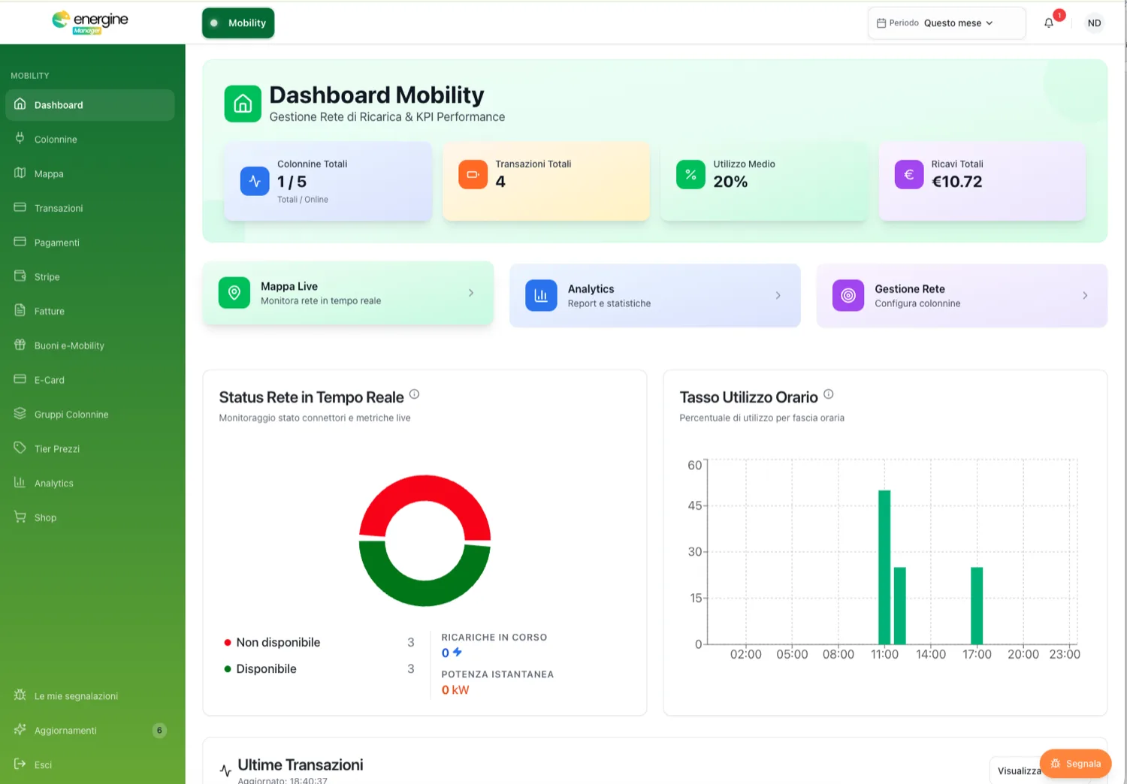This screenshot has width=1127, height=784.
Task: Click the Dashboard home icon in sidebar
Action: [20, 104]
